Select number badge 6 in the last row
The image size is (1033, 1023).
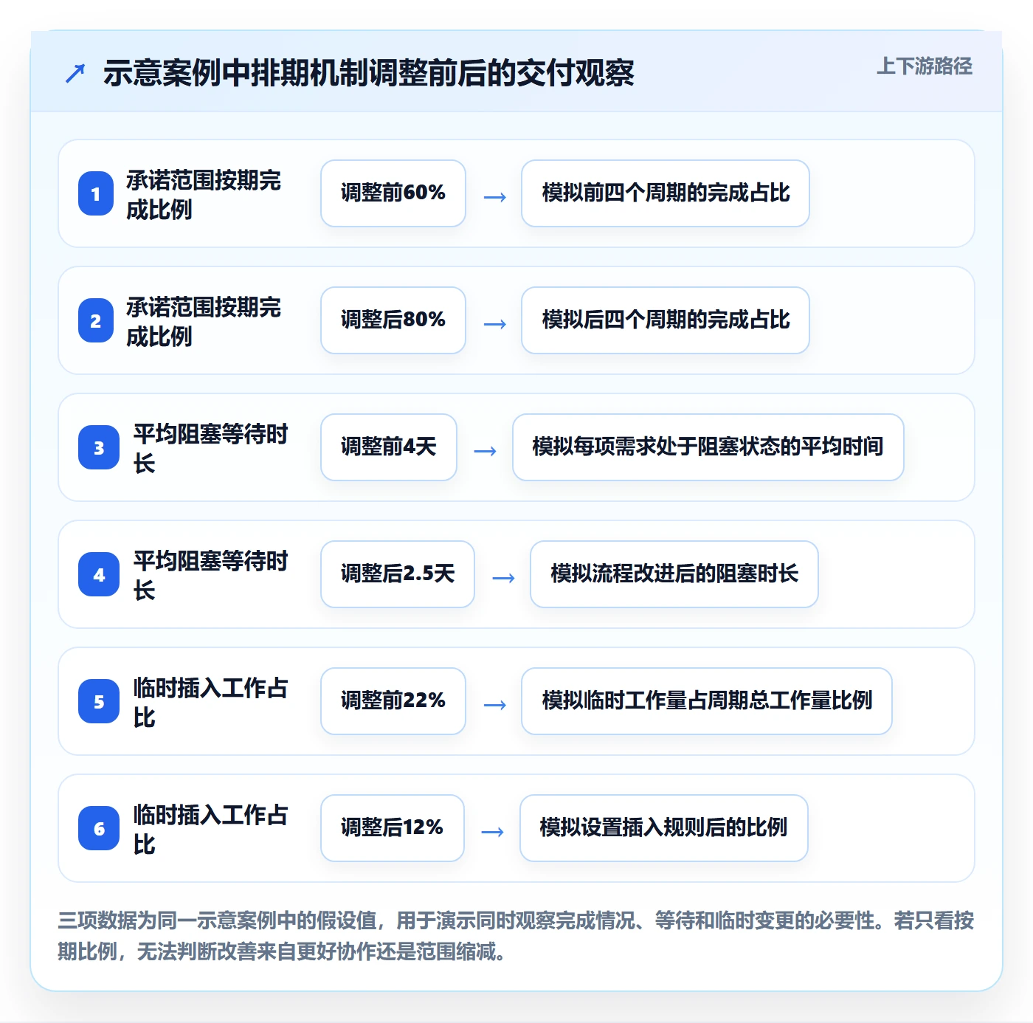pyautogui.click(x=99, y=828)
